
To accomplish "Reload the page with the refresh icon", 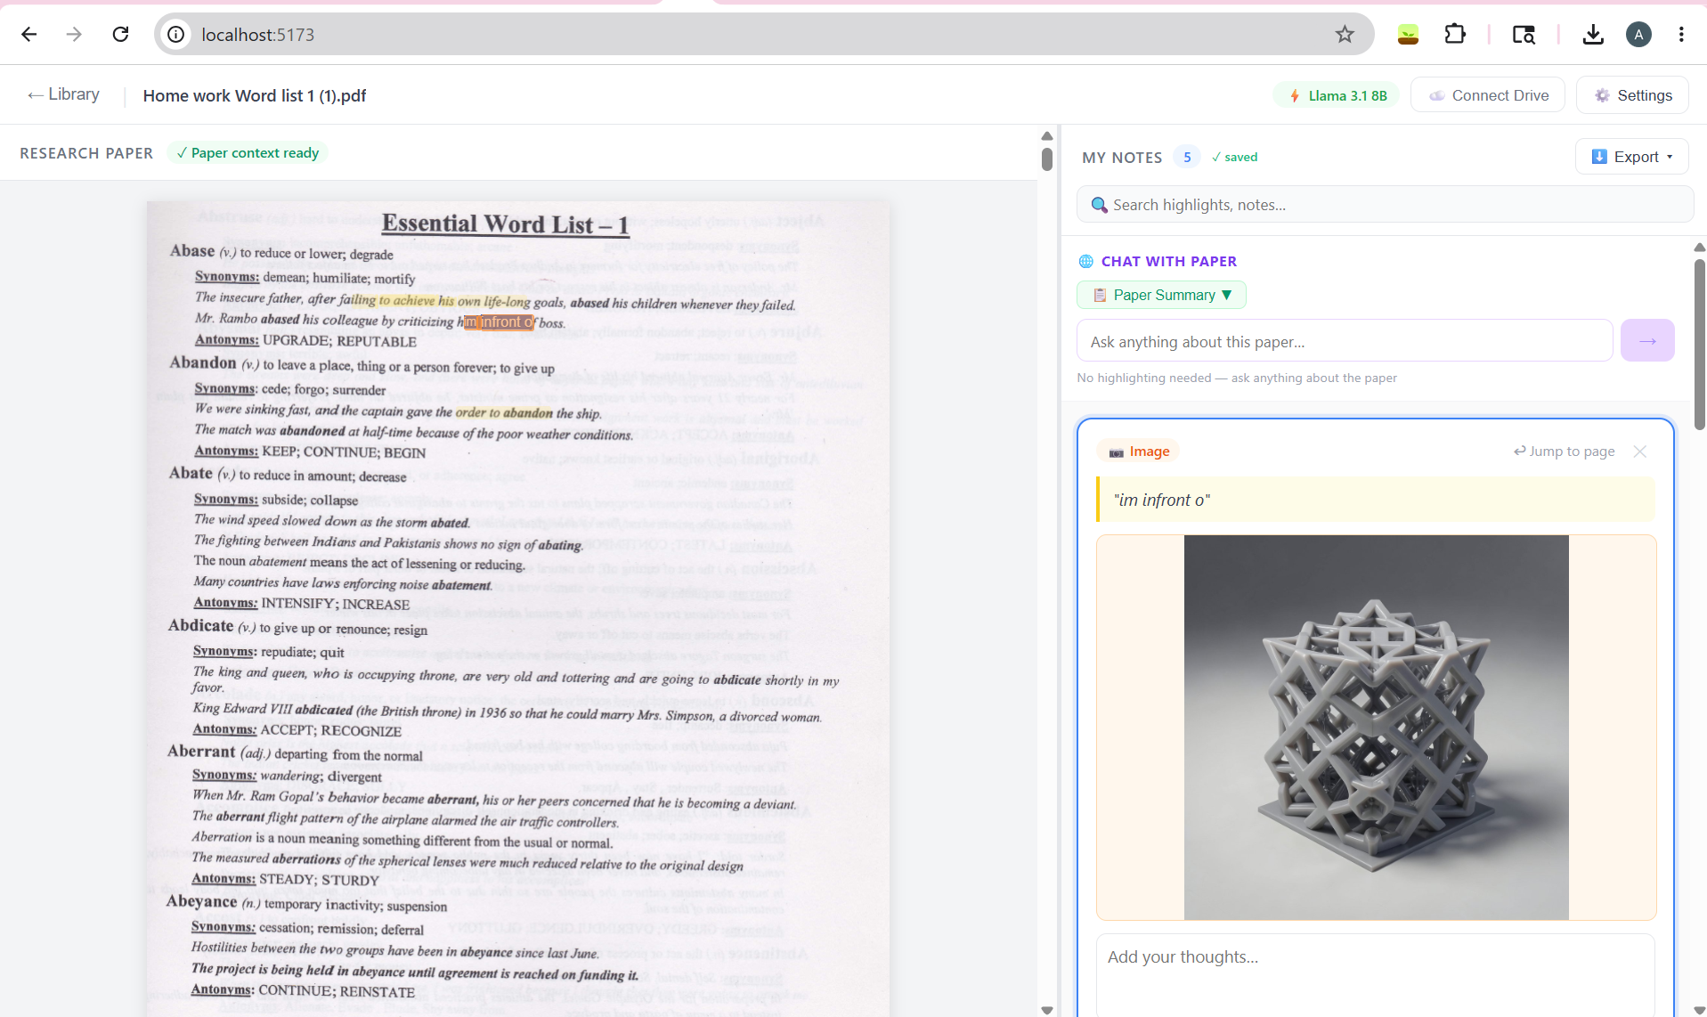I will 120,34.
